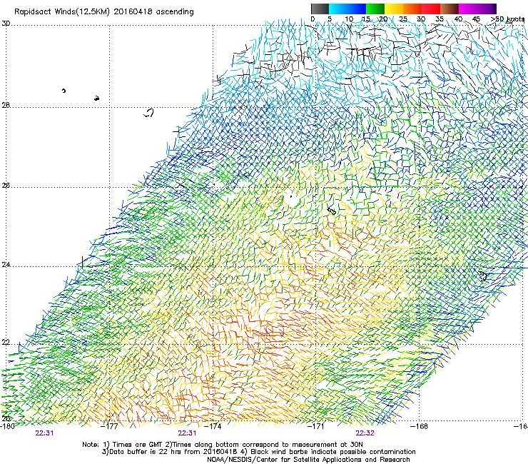This screenshot has width=528, height=464.
Task: Click the island outline just below the 28N gridline
Action: coord(149,113)
